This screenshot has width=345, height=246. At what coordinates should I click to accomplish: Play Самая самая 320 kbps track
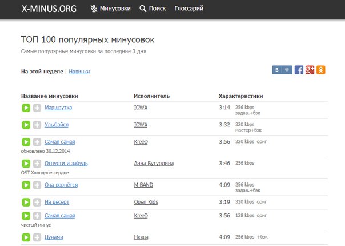point(26,142)
